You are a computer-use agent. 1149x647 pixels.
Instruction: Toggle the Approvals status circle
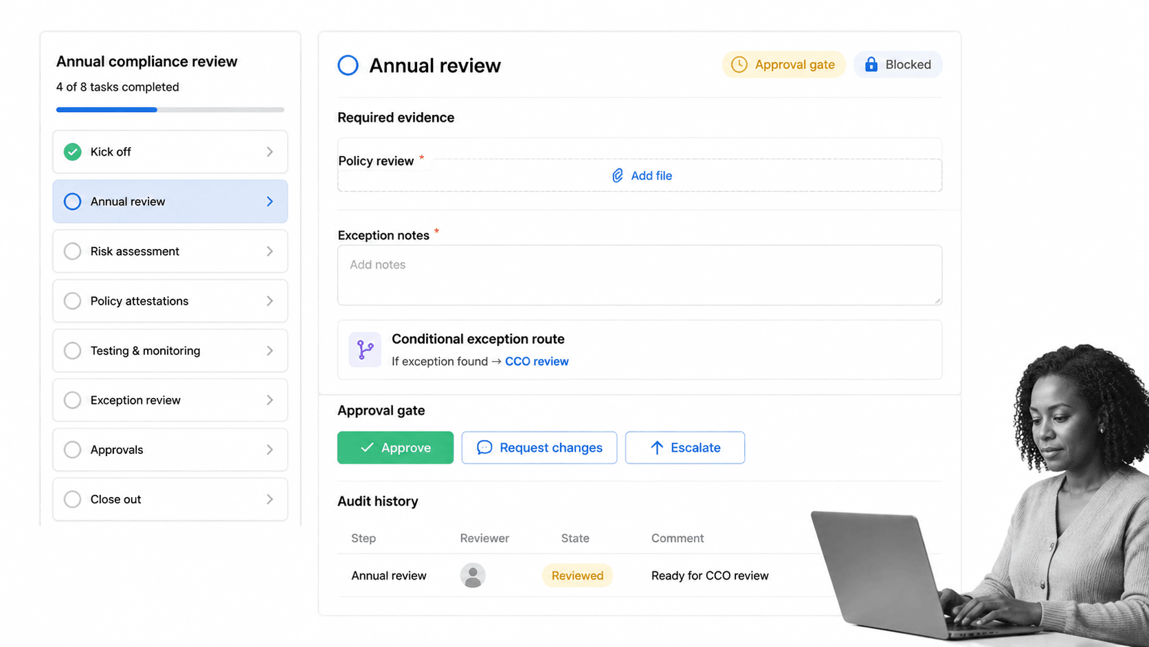tap(72, 450)
